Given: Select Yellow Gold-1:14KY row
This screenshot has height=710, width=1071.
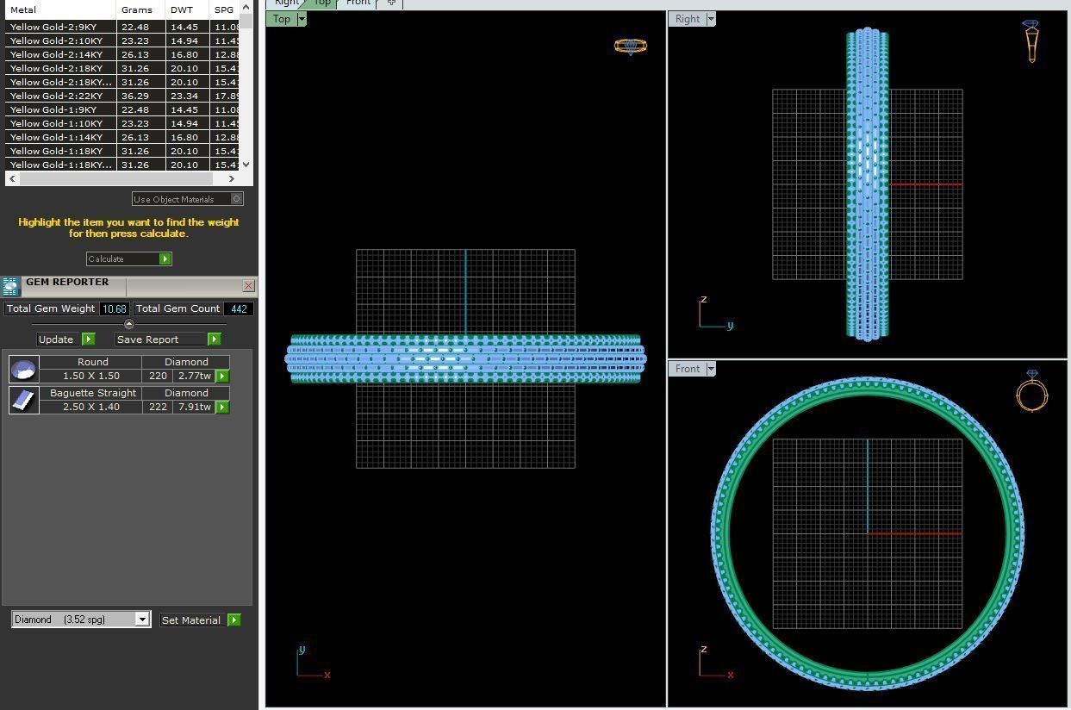Looking at the screenshot, I should click(x=121, y=137).
